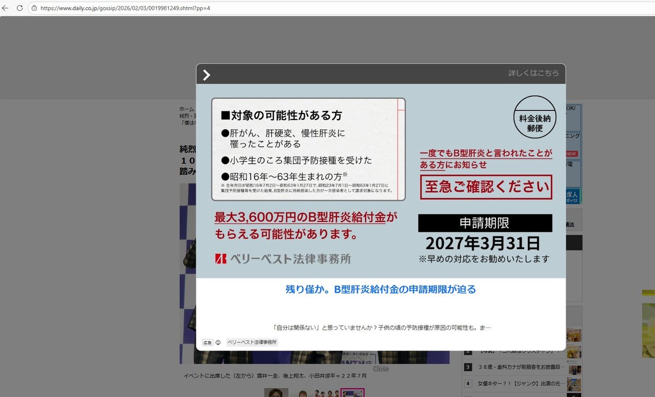655x397 pixels.
Task: Click the ベリーベスト法律事務所 advertiser tag
Action: [x=252, y=342]
